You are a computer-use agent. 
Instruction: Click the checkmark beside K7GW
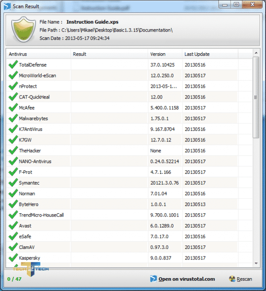pyautogui.click(x=13, y=140)
